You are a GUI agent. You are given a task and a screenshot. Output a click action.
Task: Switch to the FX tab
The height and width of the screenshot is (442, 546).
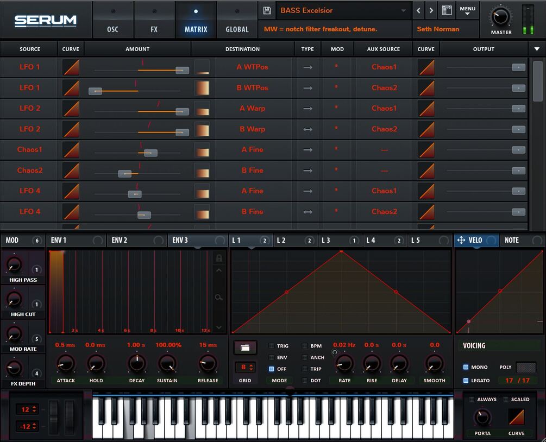pyautogui.click(x=154, y=20)
